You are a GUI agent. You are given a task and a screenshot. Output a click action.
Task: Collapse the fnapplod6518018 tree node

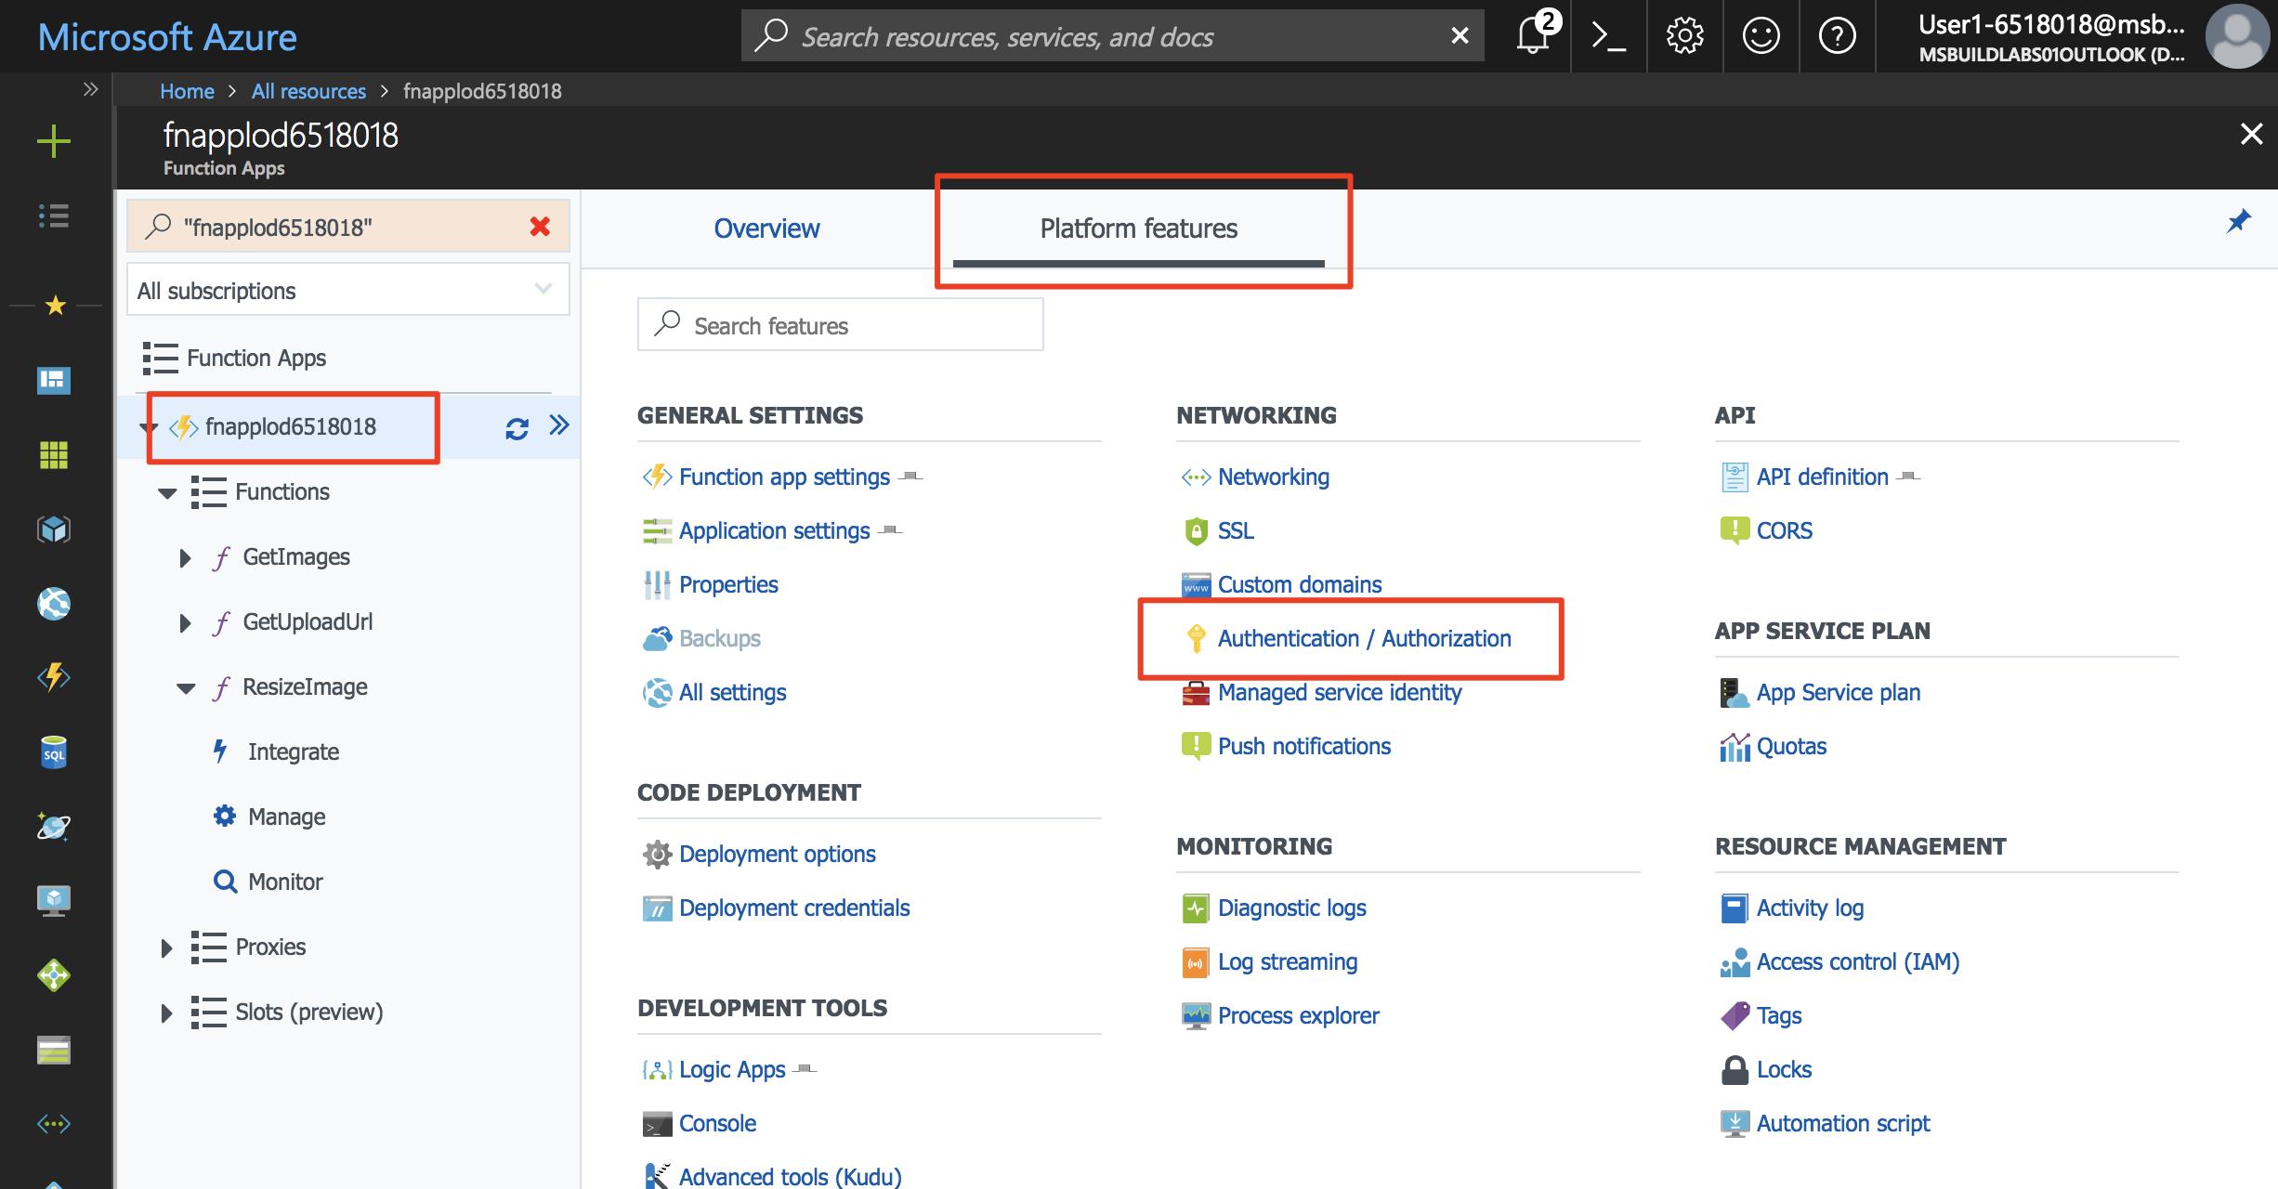(x=148, y=427)
